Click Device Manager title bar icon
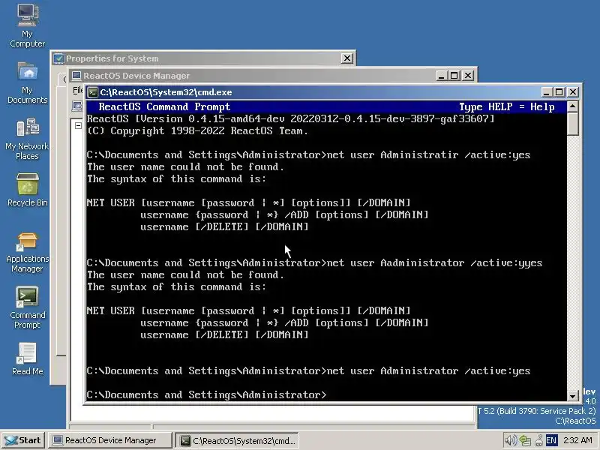 (76, 76)
